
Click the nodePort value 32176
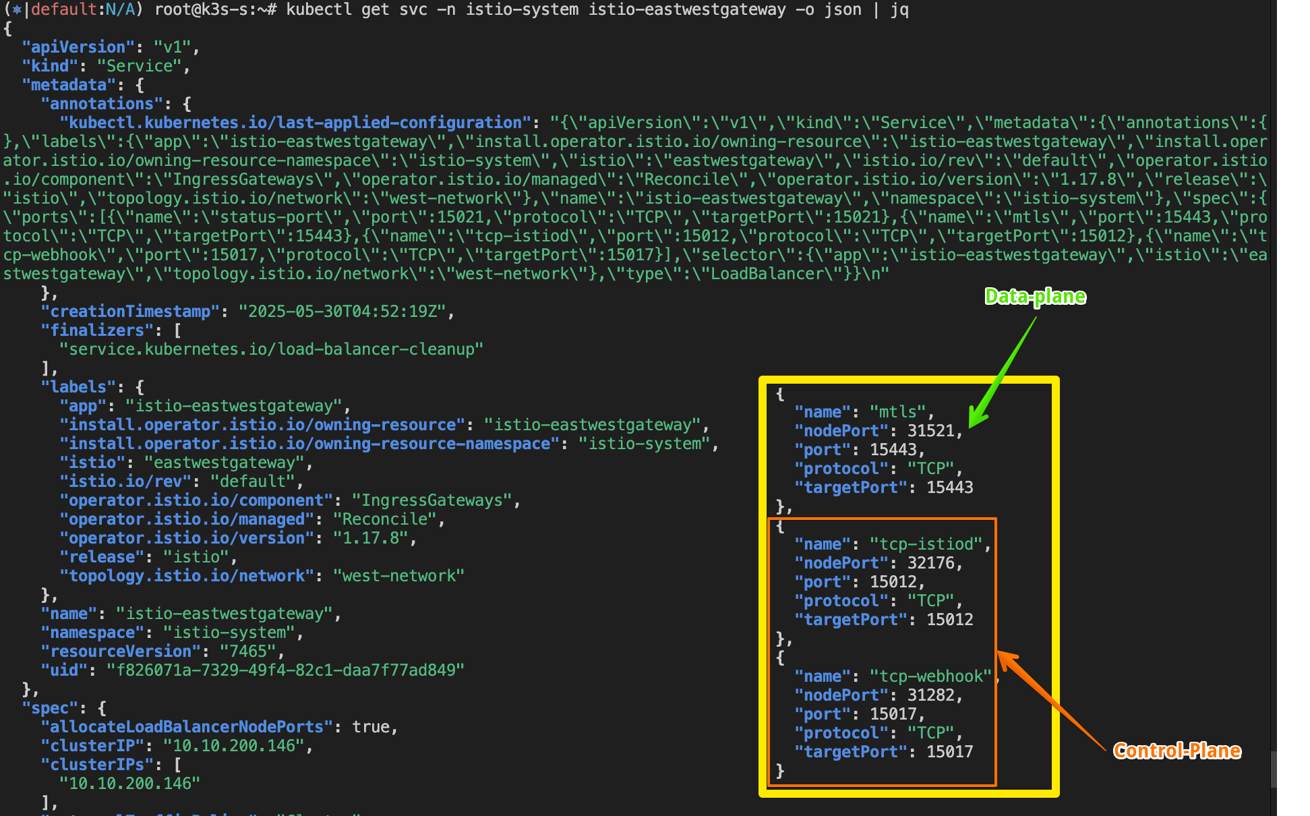(930, 563)
